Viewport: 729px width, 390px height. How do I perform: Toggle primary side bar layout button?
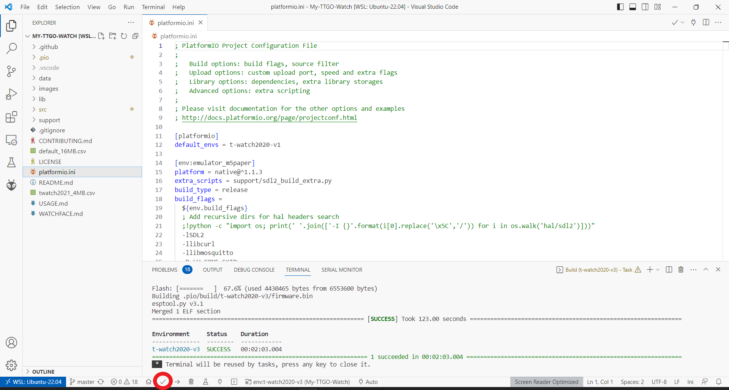pyautogui.click(x=620, y=7)
